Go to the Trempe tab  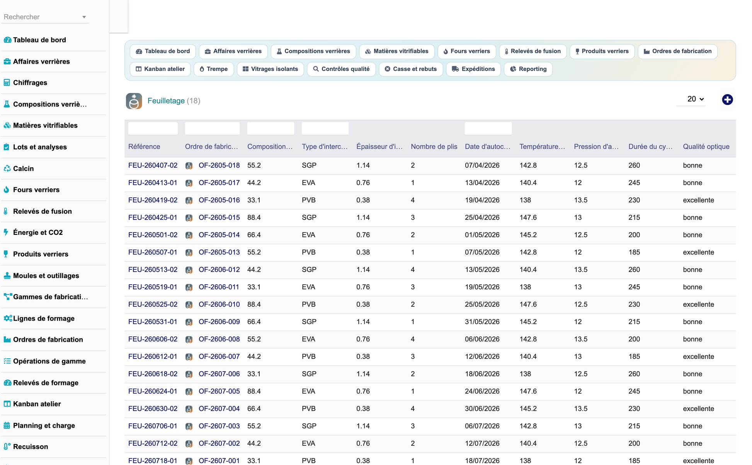[x=213, y=69]
